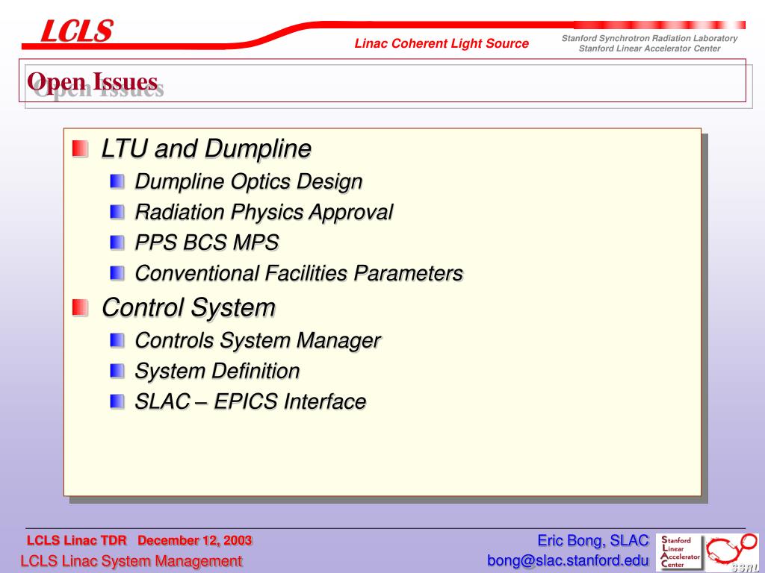Select 'SLAC – EPICS Interface' bullet text
The image size is (765, 573).
(250, 402)
